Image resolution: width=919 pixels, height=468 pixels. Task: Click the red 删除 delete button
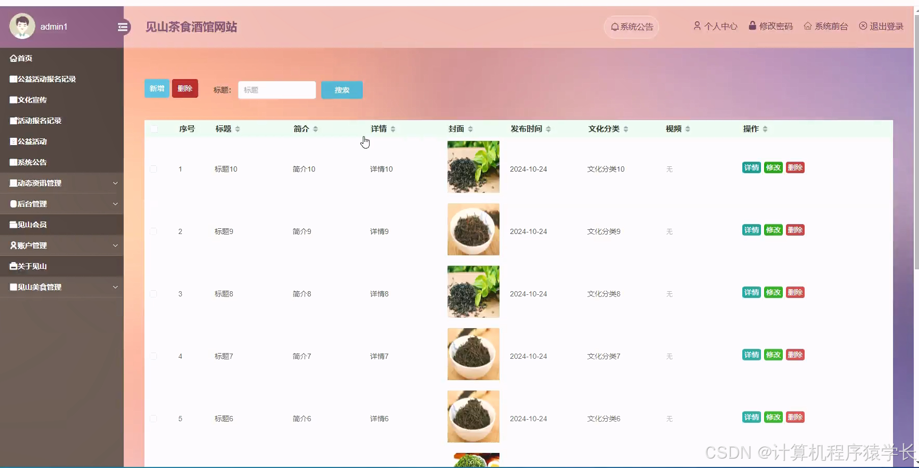(185, 88)
